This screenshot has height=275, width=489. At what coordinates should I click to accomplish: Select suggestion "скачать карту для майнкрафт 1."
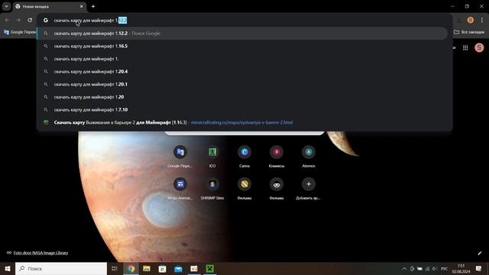point(242,59)
